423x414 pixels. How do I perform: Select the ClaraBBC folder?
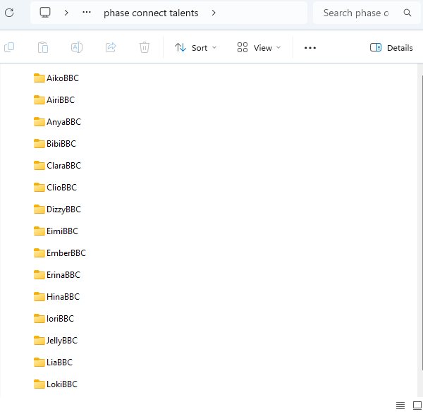(x=57, y=166)
